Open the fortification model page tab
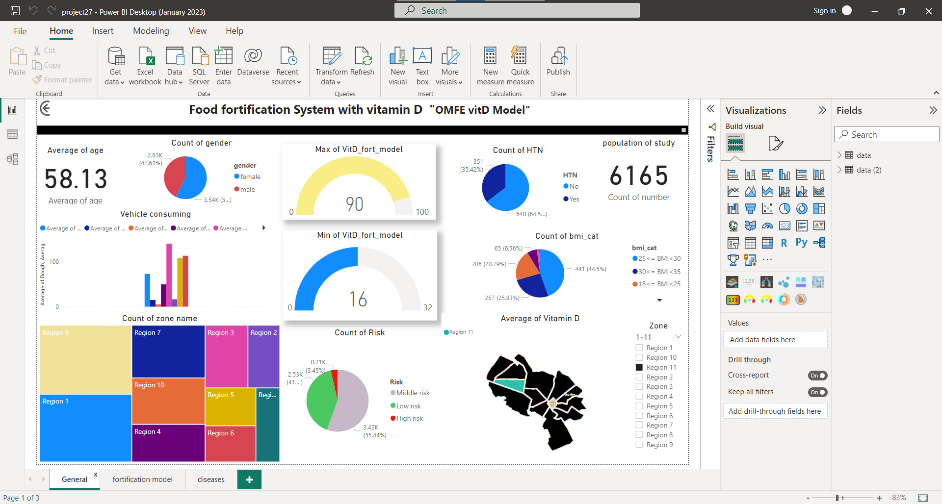 click(142, 479)
